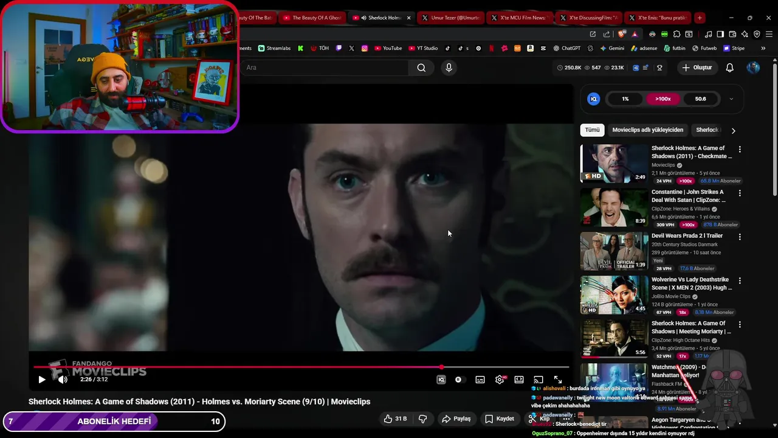Screen dimensions: 778x438
Task: Select the 'Tümü' filter chip
Action: [592, 130]
